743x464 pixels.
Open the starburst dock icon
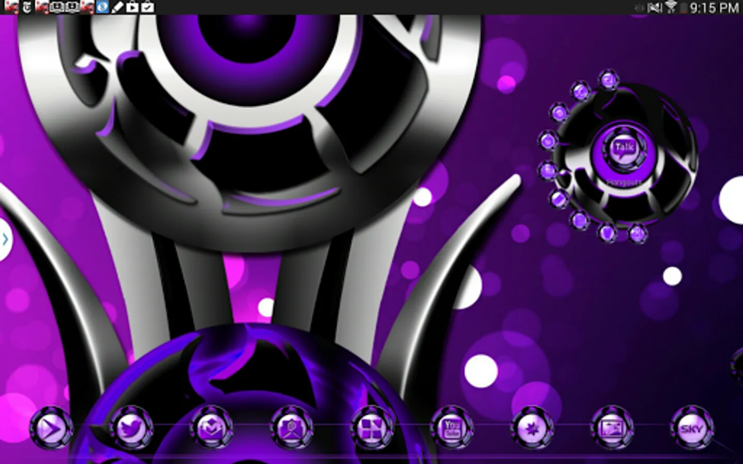[532, 428]
